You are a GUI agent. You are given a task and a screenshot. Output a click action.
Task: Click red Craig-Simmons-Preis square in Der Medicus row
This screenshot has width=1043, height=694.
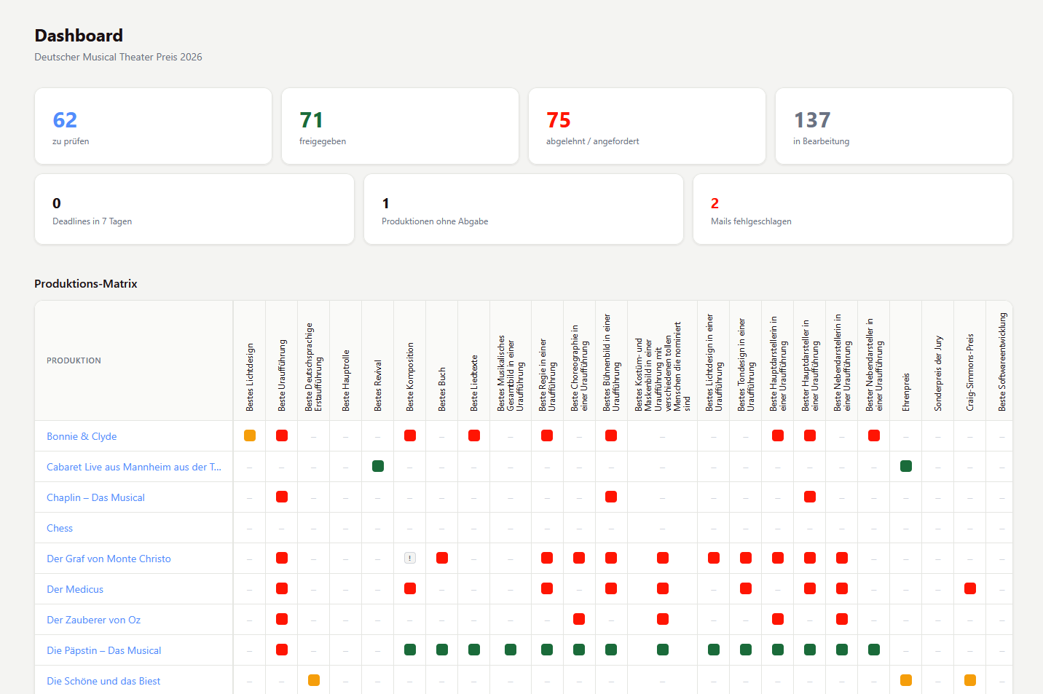(970, 588)
